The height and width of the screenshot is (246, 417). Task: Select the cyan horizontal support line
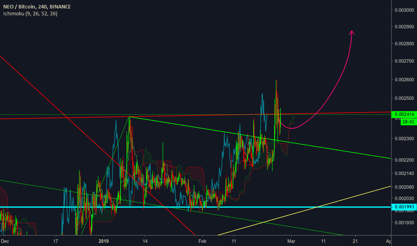[x=196, y=207]
